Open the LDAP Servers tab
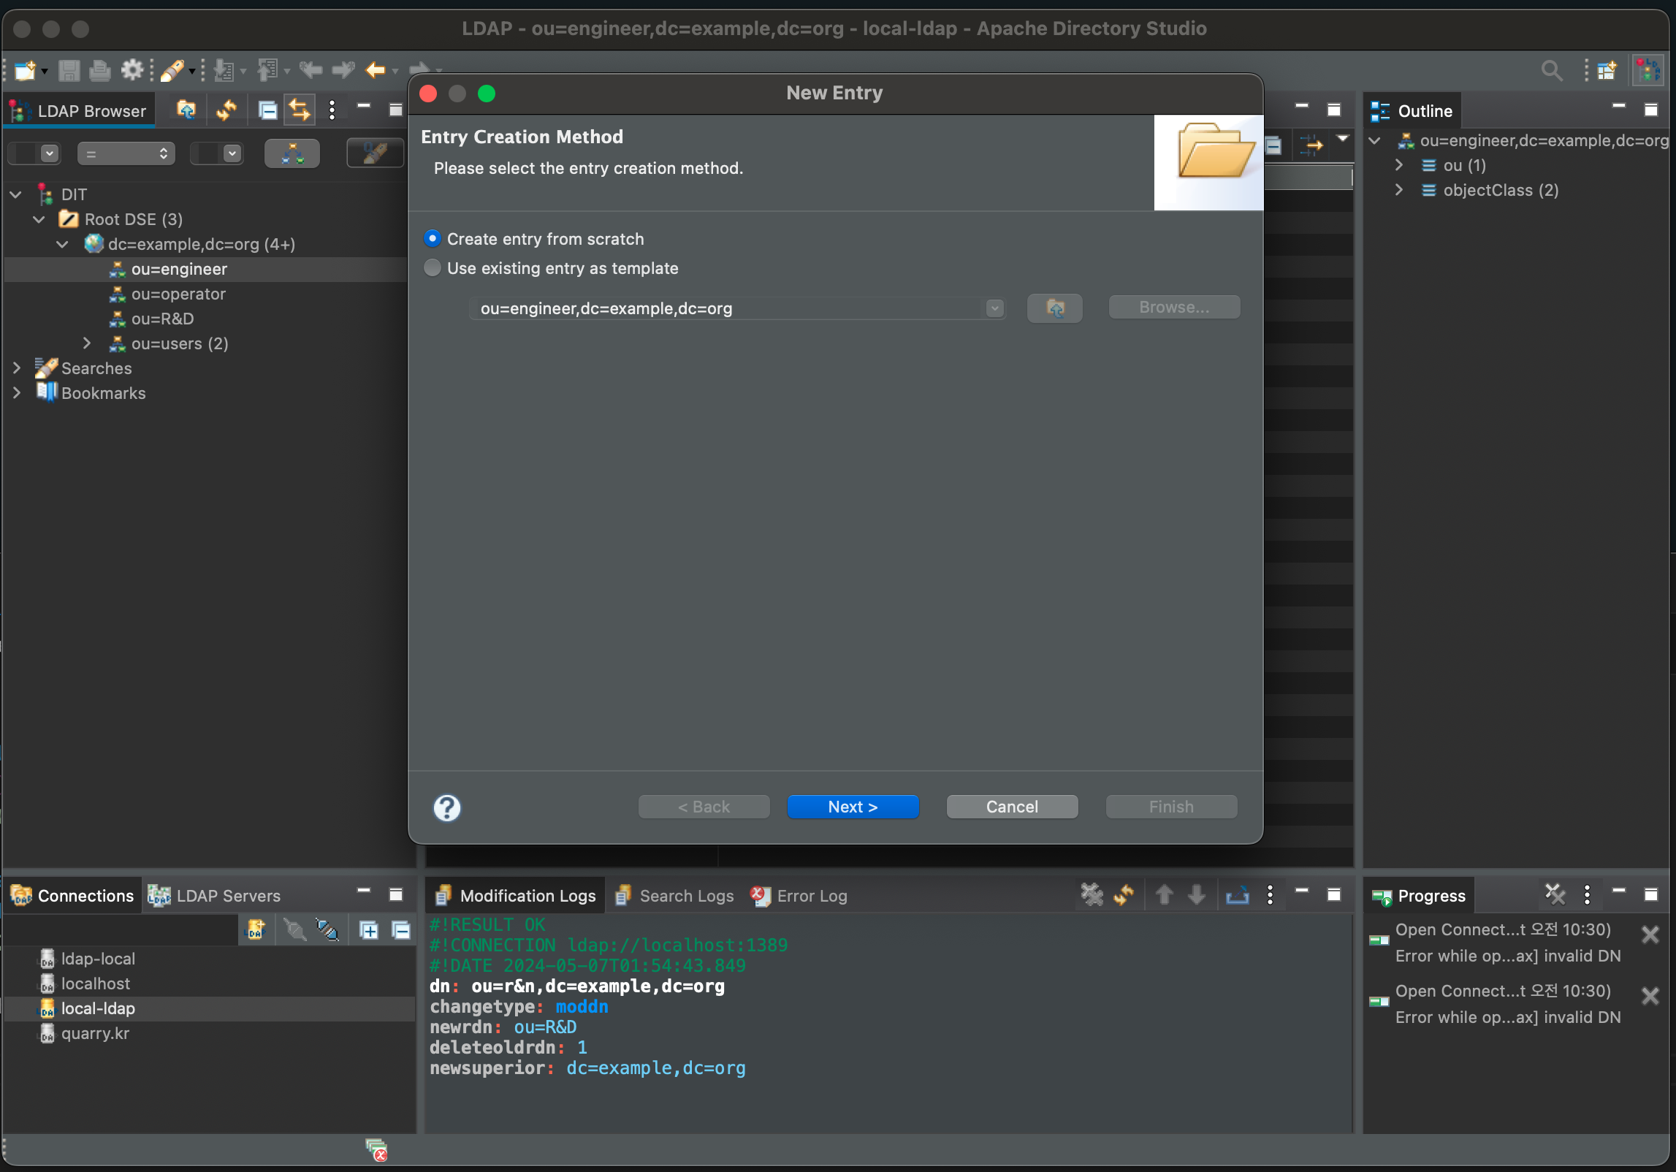This screenshot has height=1172, width=1676. point(216,896)
